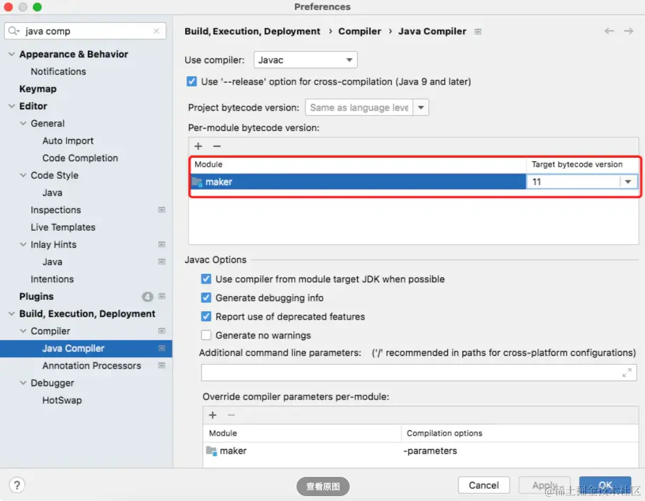Image resolution: width=645 pixels, height=501 pixels.
Task: Open the Keymap settings page
Action: click(38, 89)
